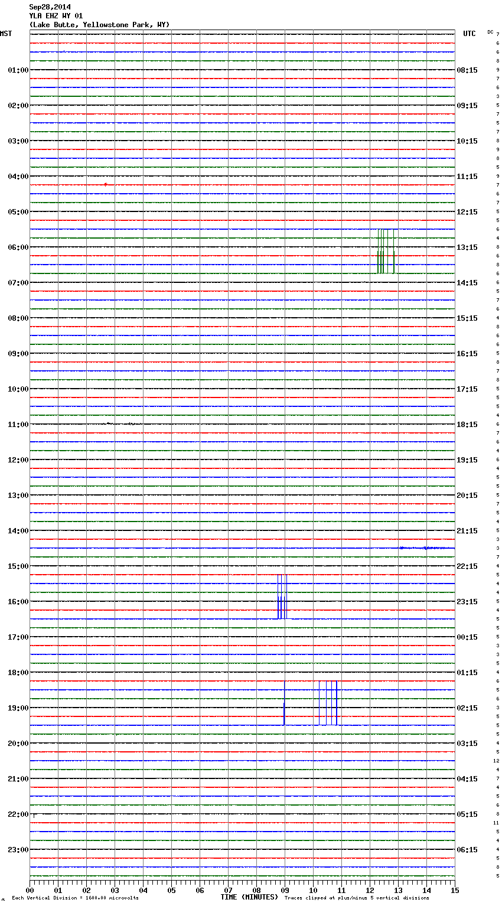
Task: Select the 22:00 MST row label
Action: click(x=18, y=814)
